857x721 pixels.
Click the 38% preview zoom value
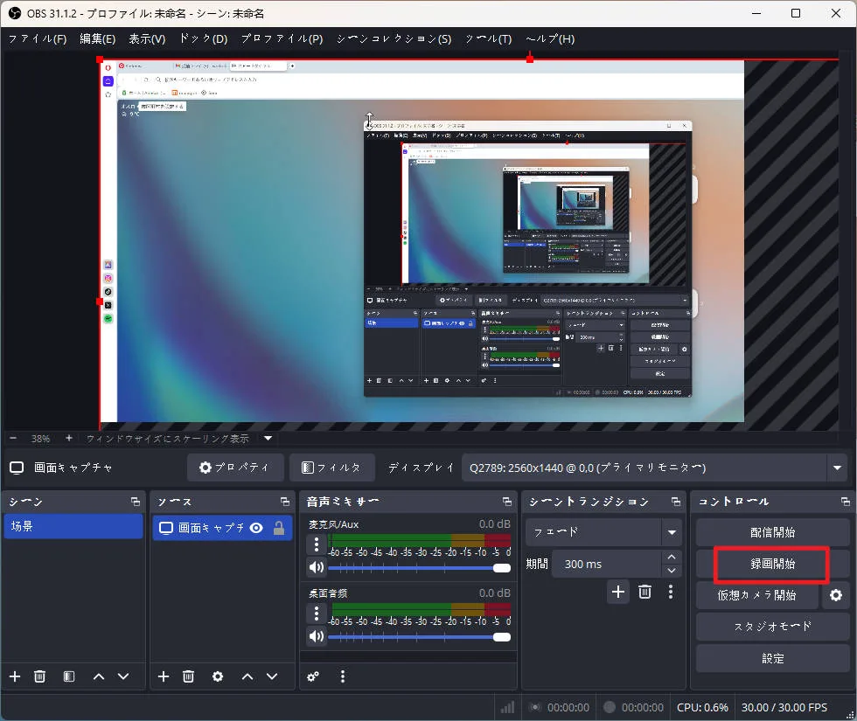[x=40, y=439]
